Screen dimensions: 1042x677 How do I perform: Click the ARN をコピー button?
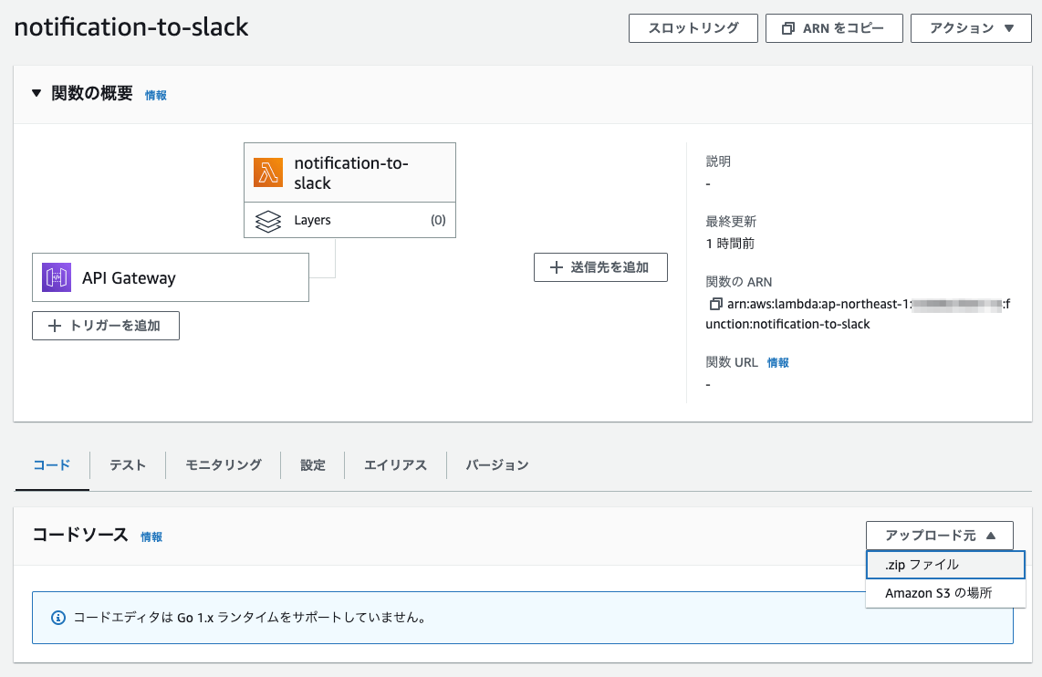point(834,28)
